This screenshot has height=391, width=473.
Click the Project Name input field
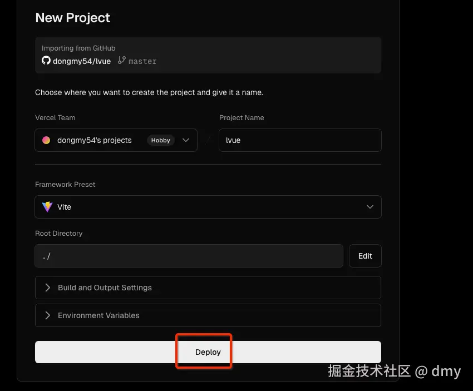[x=300, y=140]
